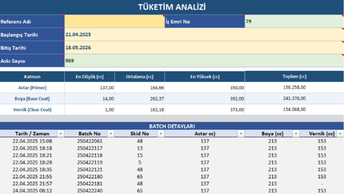Click the Başlangıç Tarihi label cell
Viewport: 344px width, 194px height.
point(32,34)
